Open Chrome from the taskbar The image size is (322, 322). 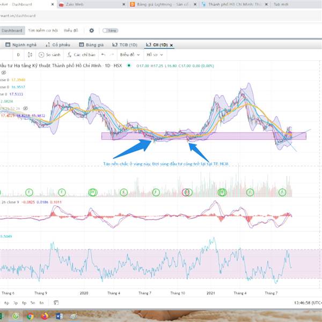pyautogui.click(x=31, y=316)
